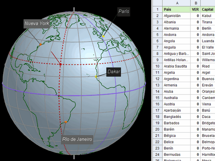Select VER cell for Australia row
Viewport: 215px width, 161px height.
click(196, 98)
